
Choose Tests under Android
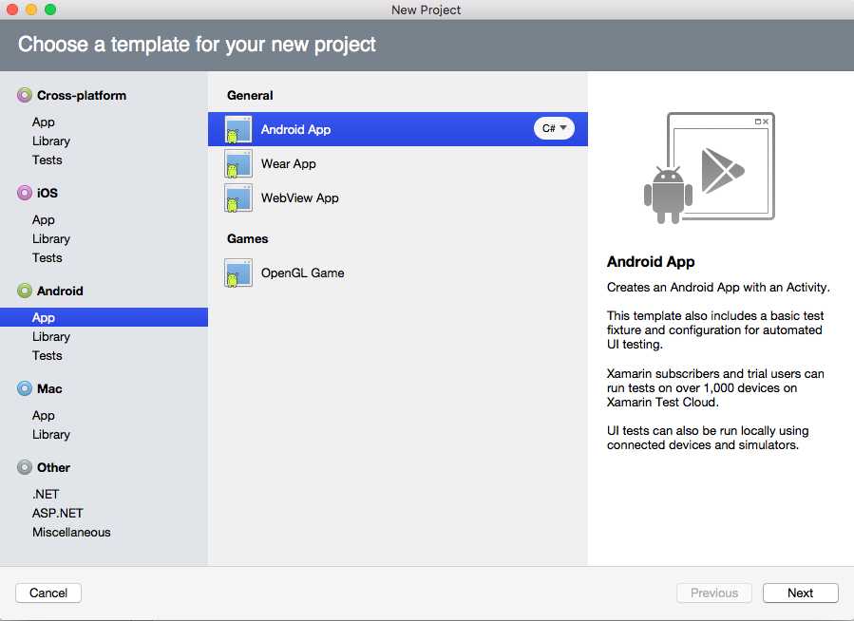[x=47, y=355]
